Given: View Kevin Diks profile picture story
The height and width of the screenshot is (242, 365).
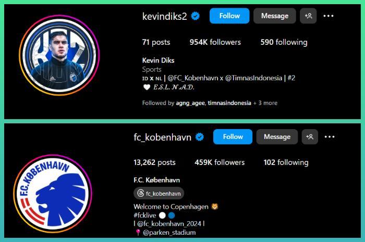Looking at the screenshot, I should (59, 55).
